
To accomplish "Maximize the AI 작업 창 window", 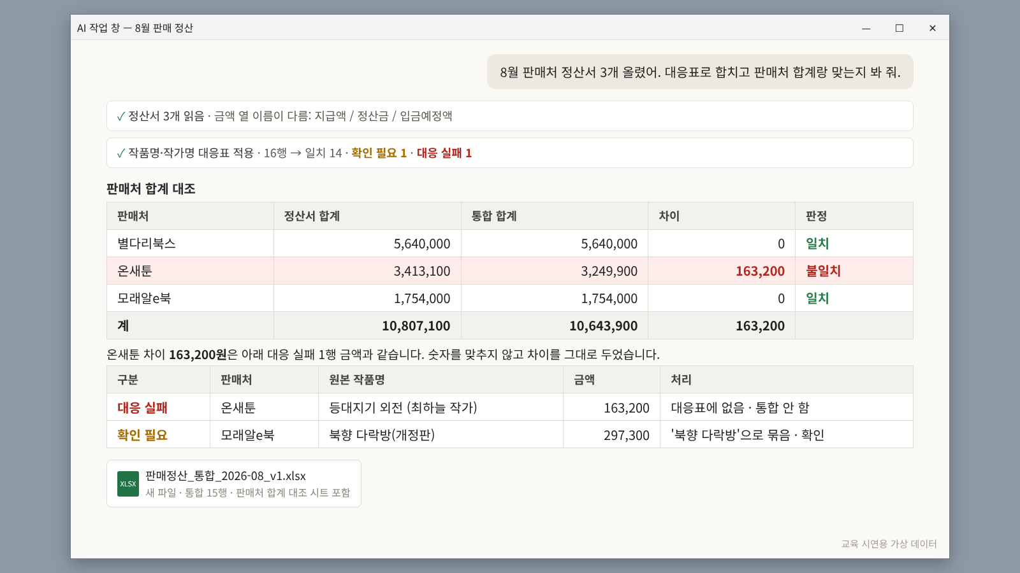I will pyautogui.click(x=900, y=28).
